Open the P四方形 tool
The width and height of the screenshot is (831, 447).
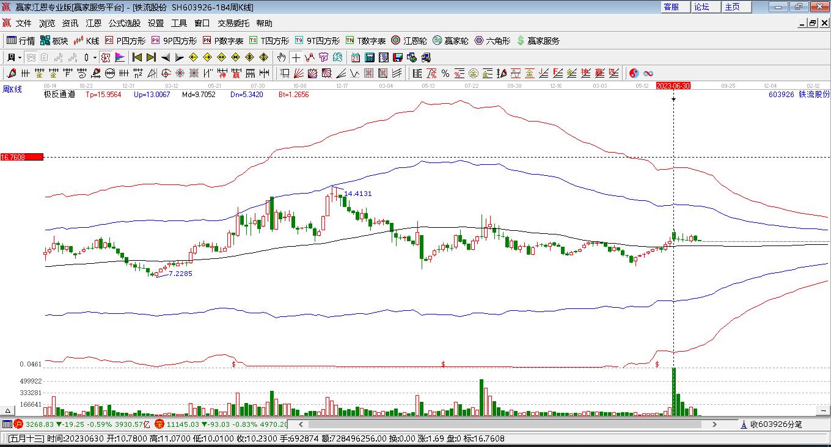125,41
